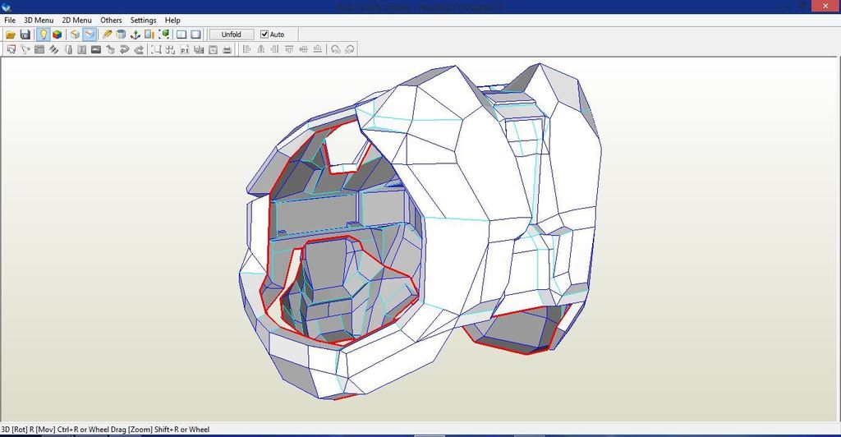This screenshot has height=437, width=841.
Task: Click the page icon labeled P1
Action: pos(185,49)
